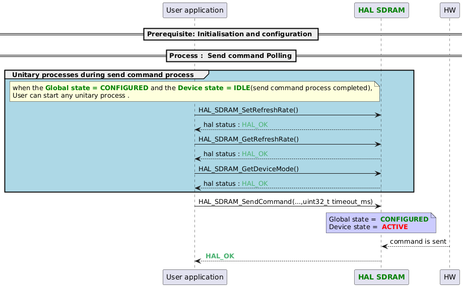Click hal status HAL_OK under SetRefreshRate
This screenshot has width=465, height=287.
(x=235, y=124)
